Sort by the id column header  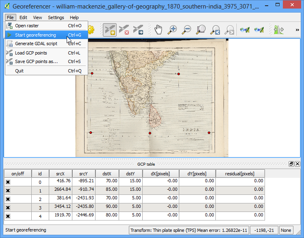[40, 174]
